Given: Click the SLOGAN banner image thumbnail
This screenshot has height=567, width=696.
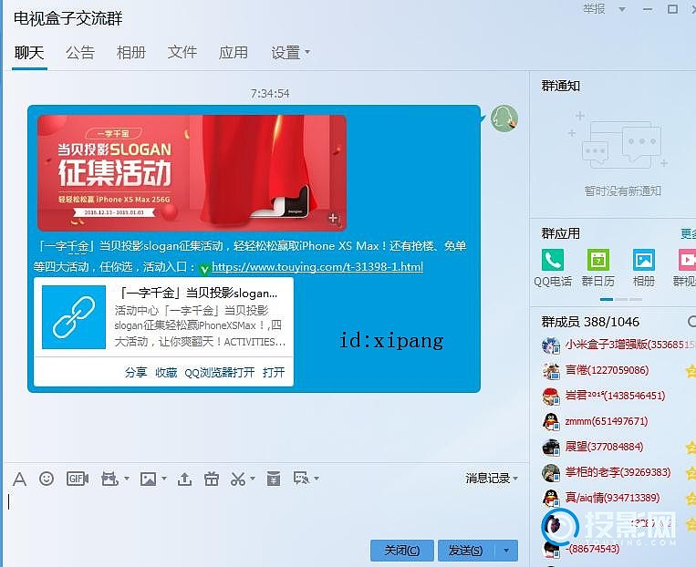Looking at the screenshot, I should 192,173.
